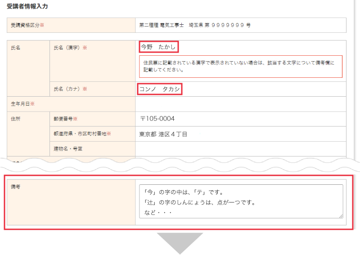Click the 生年月日 label cell
360x259 pixels.
click(x=22, y=104)
